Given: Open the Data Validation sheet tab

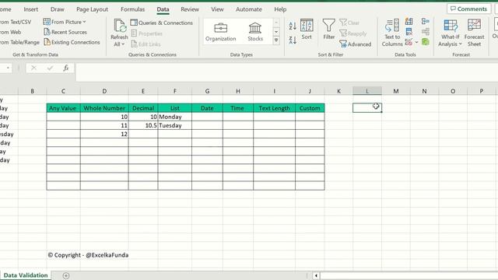Looking at the screenshot, I should point(26,275).
